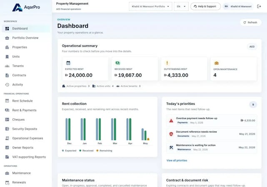Open the Maintenance is waiting for action item
Viewport: 267px width, 187px height.
[x=212, y=148]
